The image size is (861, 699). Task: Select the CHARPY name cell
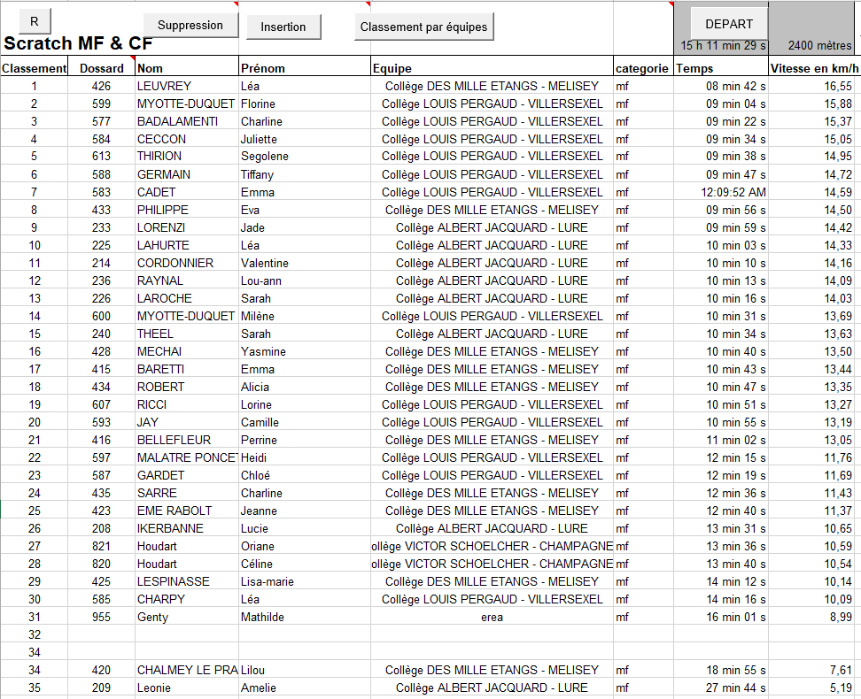pos(187,599)
